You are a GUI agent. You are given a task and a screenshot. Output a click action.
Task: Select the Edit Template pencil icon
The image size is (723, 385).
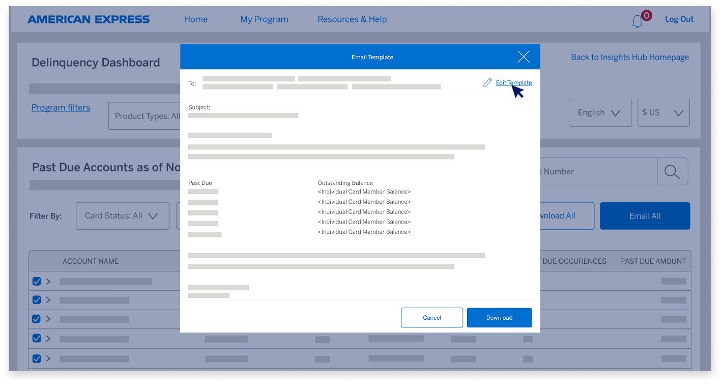[487, 82]
